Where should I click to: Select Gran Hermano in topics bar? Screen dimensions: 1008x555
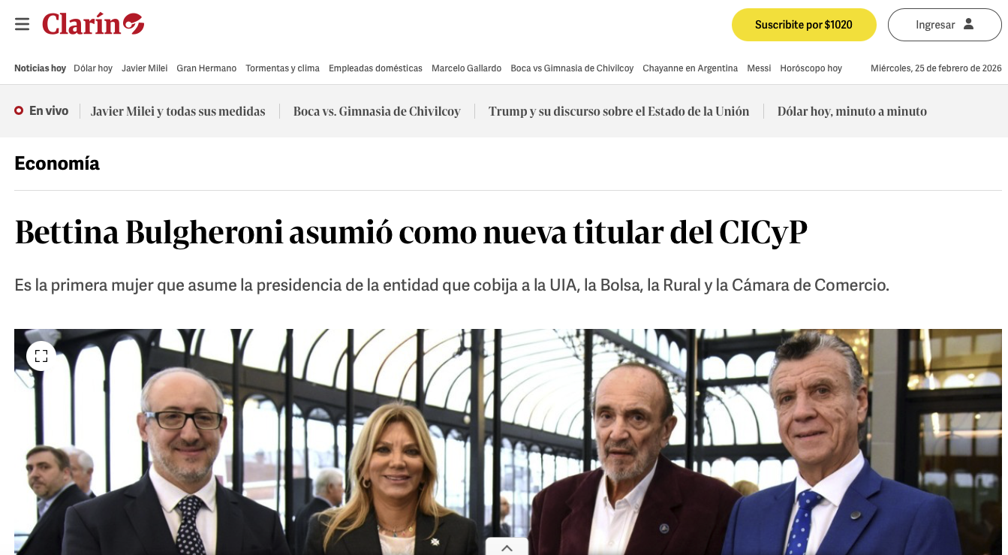pyautogui.click(x=206, y=68)
